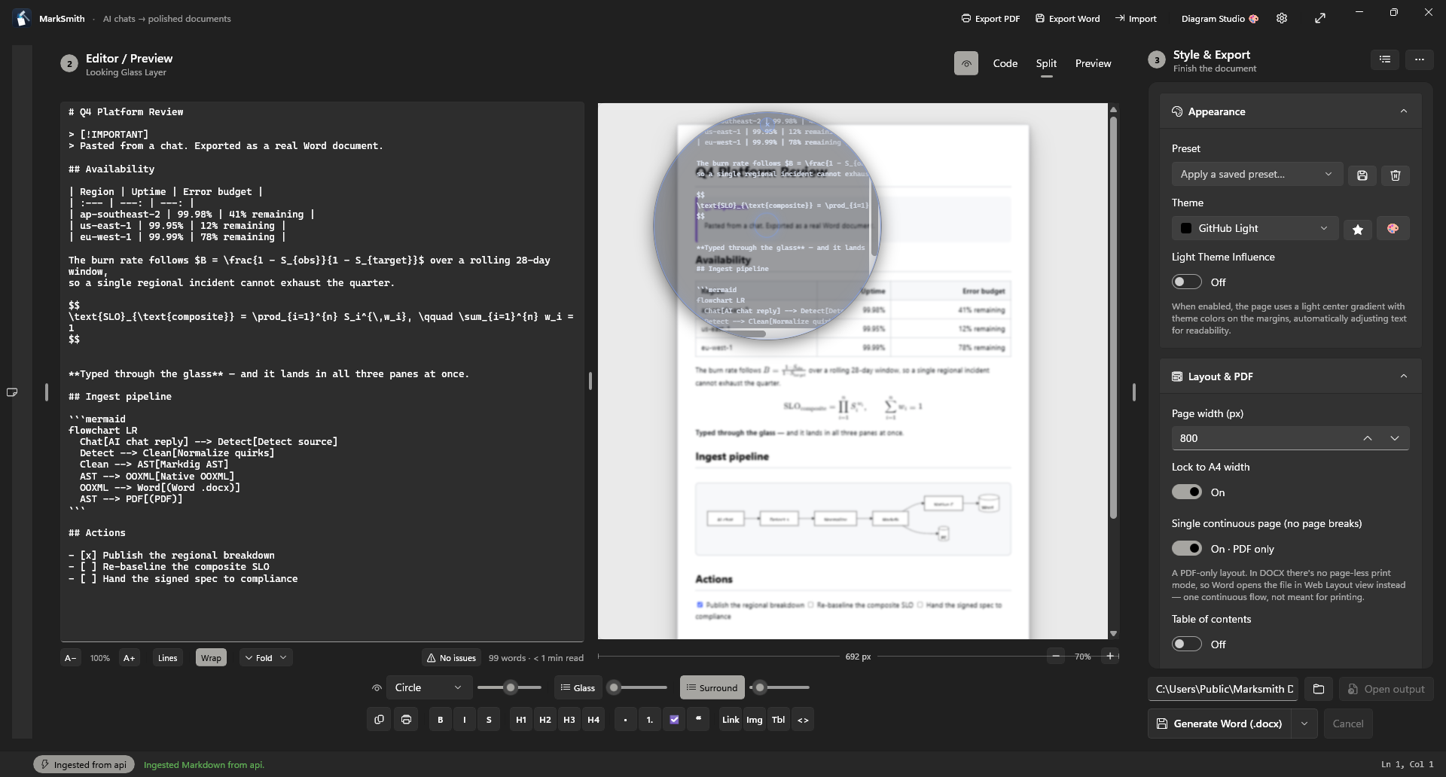Click the star favorite theme icon

pyautogui.click(x=1358, y=229)
